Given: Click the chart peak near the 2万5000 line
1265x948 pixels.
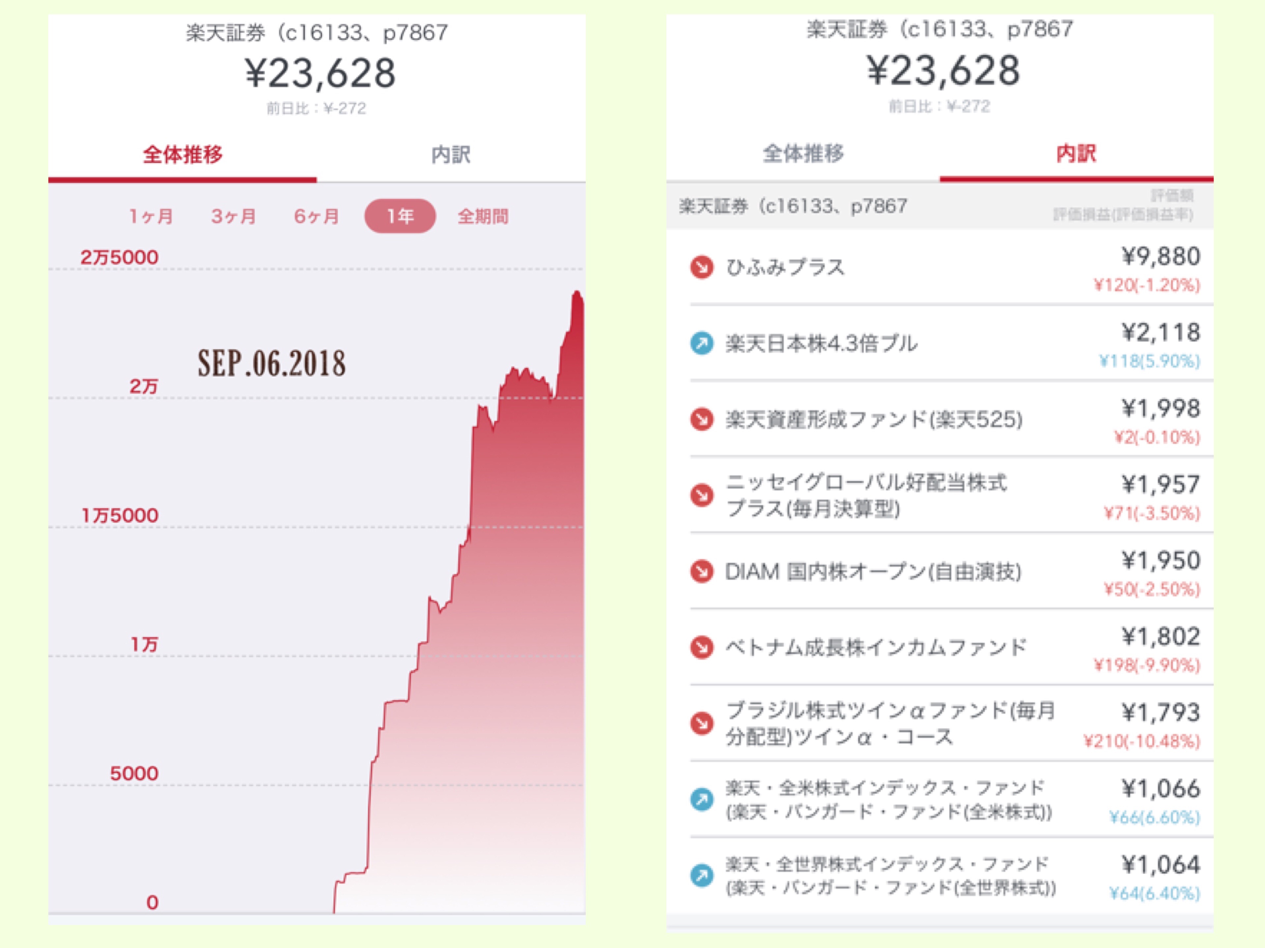Looking at the screenshot, I should coord(576,294).
